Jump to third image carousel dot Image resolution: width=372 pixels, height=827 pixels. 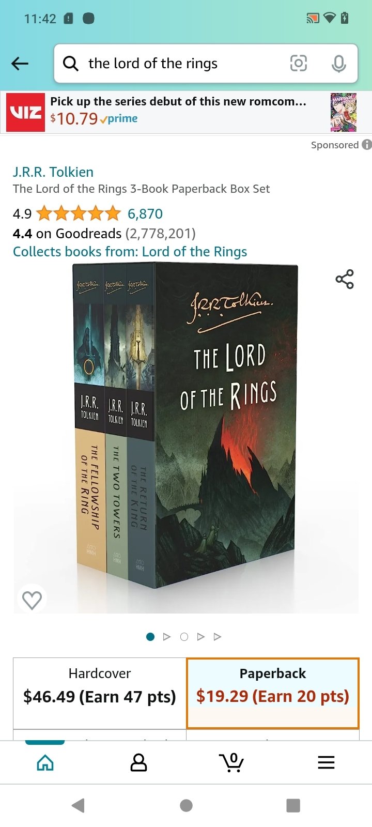(184, 637)
